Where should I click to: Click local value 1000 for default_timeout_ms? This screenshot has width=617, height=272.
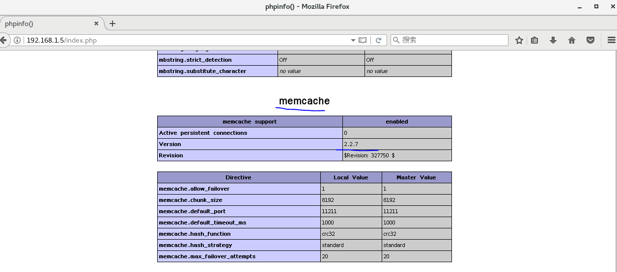click(x=328, y=223)
